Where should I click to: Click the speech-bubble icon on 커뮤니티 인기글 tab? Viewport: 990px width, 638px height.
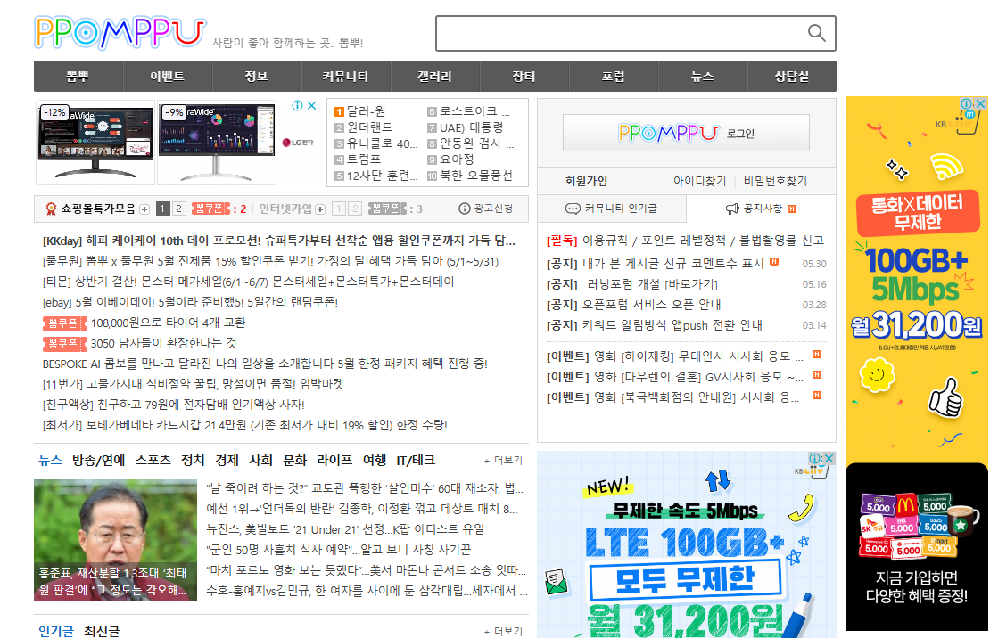point(573,209)
